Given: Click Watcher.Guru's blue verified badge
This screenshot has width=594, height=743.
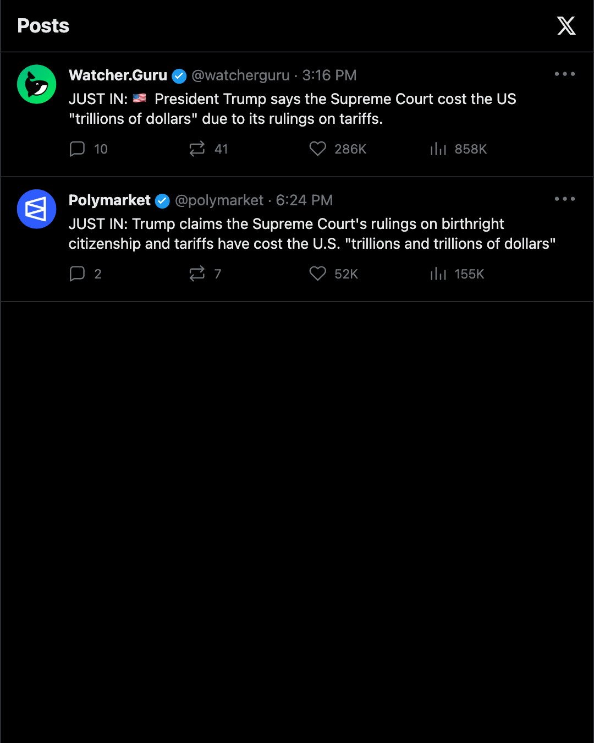Looking at the screenshot, I should 179,76.
